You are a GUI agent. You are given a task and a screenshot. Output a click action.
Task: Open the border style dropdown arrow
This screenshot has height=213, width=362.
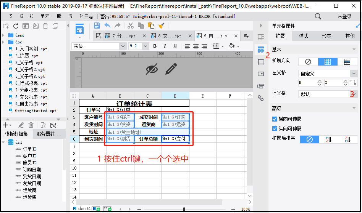tap(223, 46)
